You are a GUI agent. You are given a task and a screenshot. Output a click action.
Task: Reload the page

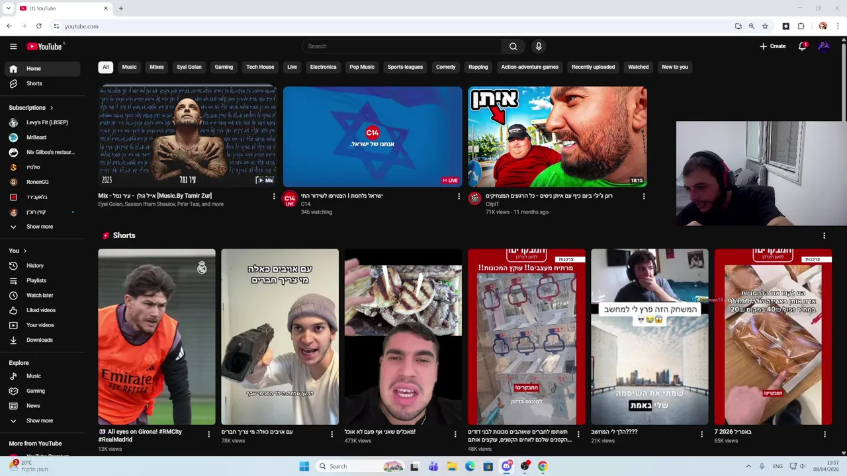point(39,26)
